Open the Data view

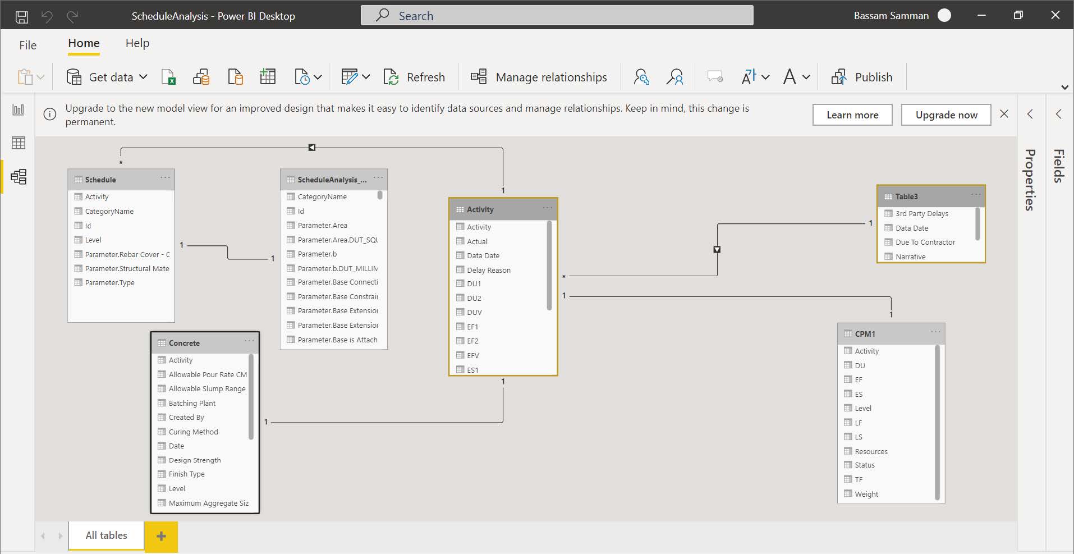18,143
